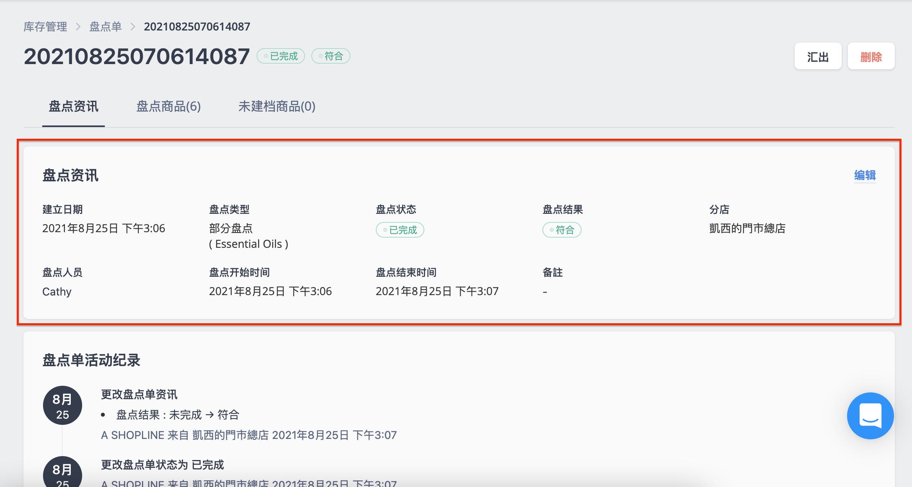Click breadcrumb text 20210825070614087
Image resolution: width=912 pixels, height=487 pixels.
197,27
